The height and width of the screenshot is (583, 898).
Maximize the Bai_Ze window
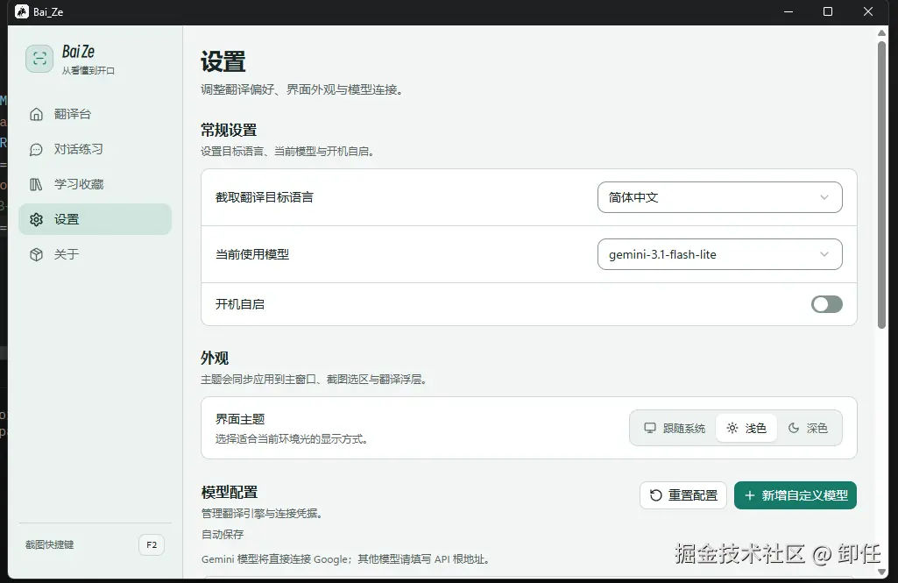coord(828,11)
